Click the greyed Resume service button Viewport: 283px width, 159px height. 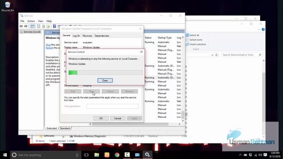click(129, 91)
